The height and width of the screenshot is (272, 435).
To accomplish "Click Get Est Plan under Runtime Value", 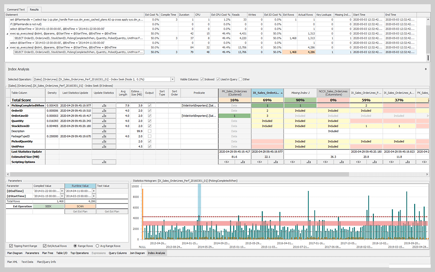I will coord(80,212).
